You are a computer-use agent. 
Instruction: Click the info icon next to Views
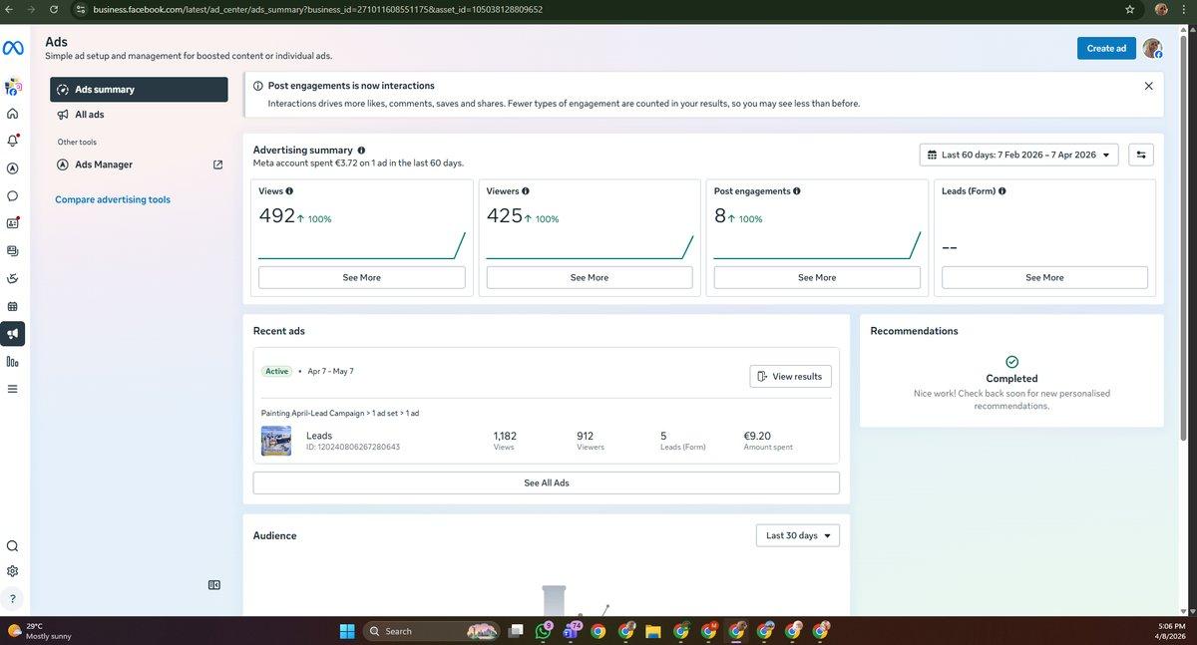click(x=289, y=191)
